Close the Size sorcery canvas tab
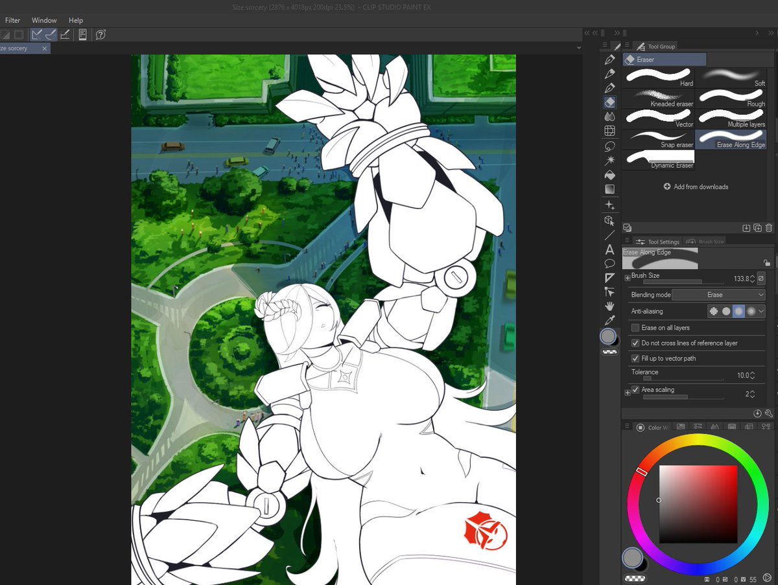The image size is (778, 585). coord(45,49)
